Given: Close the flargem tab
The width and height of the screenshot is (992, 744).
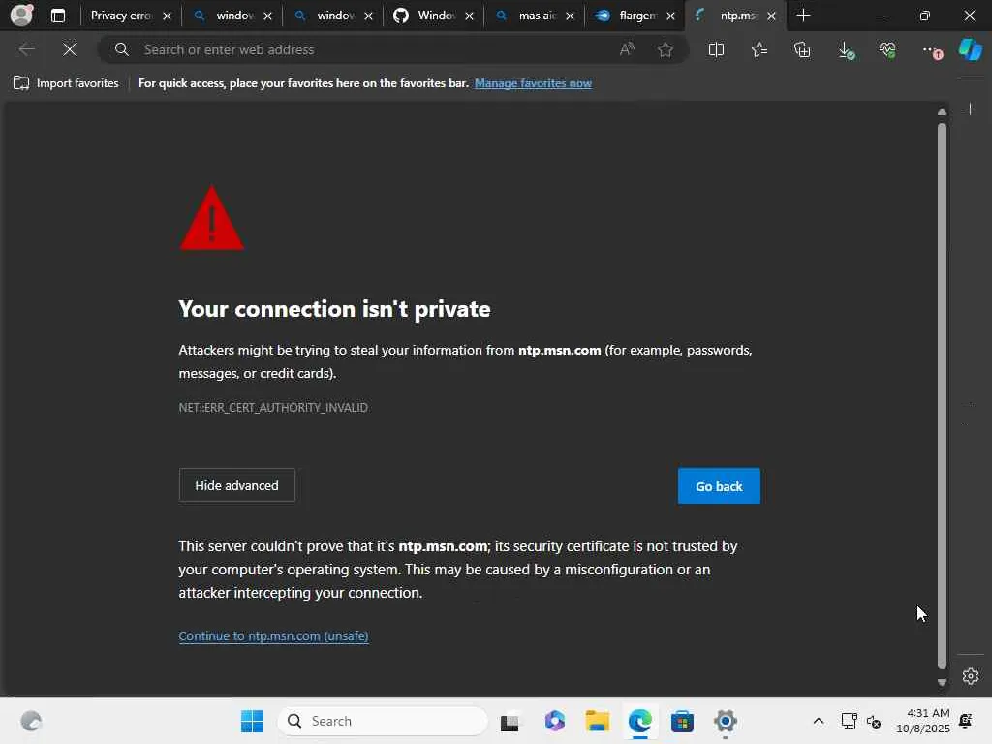Looking at the screenshot, I should coord(670,15).
